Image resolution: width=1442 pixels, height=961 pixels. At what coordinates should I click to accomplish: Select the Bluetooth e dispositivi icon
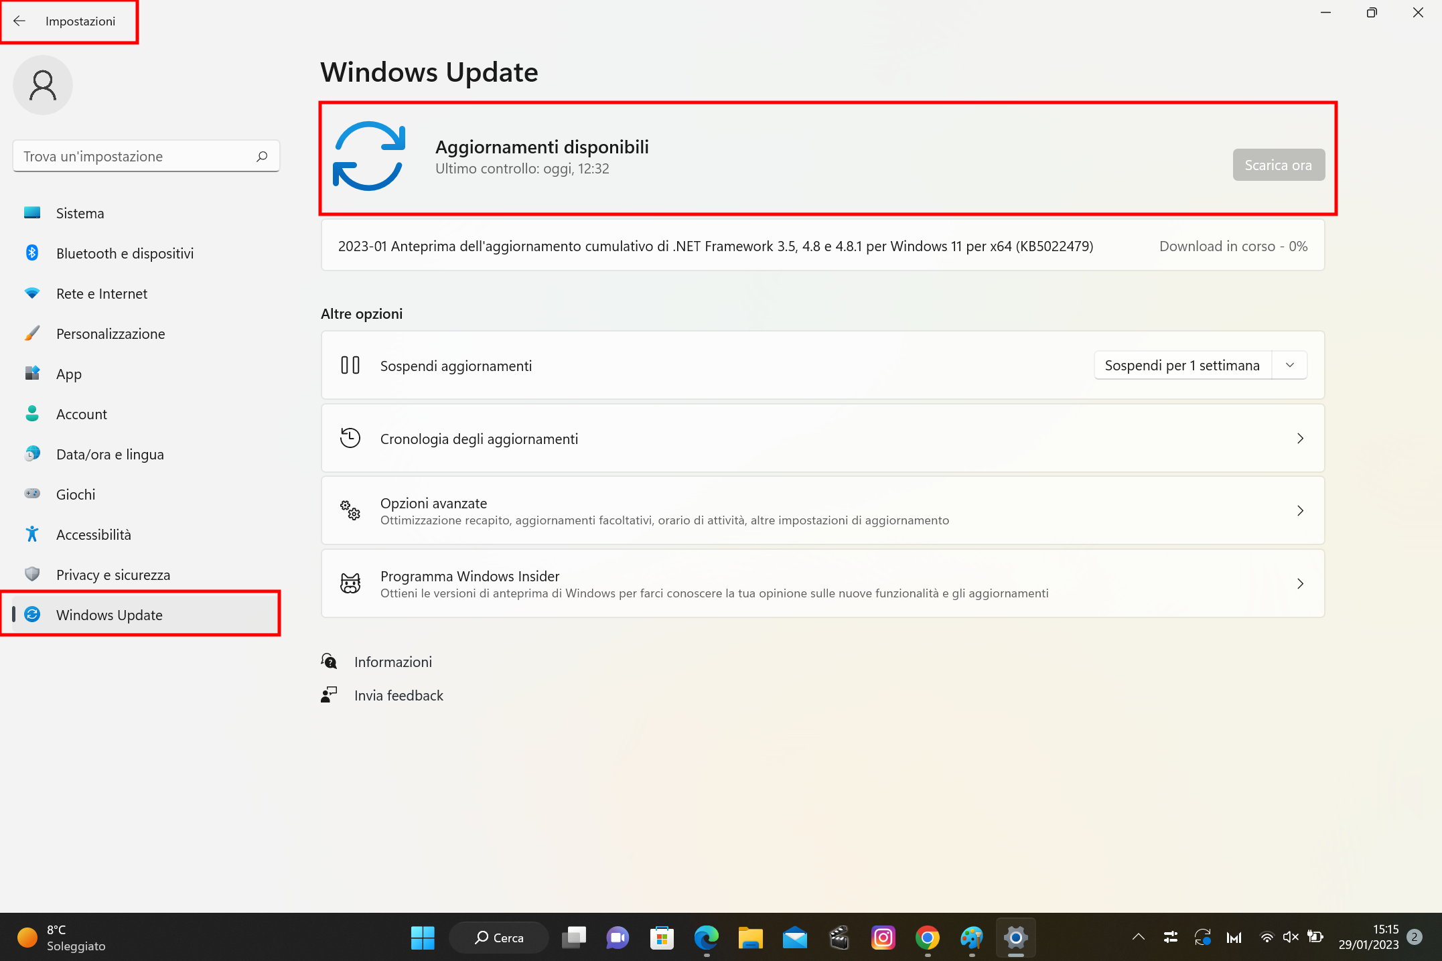tap(31, 253)
